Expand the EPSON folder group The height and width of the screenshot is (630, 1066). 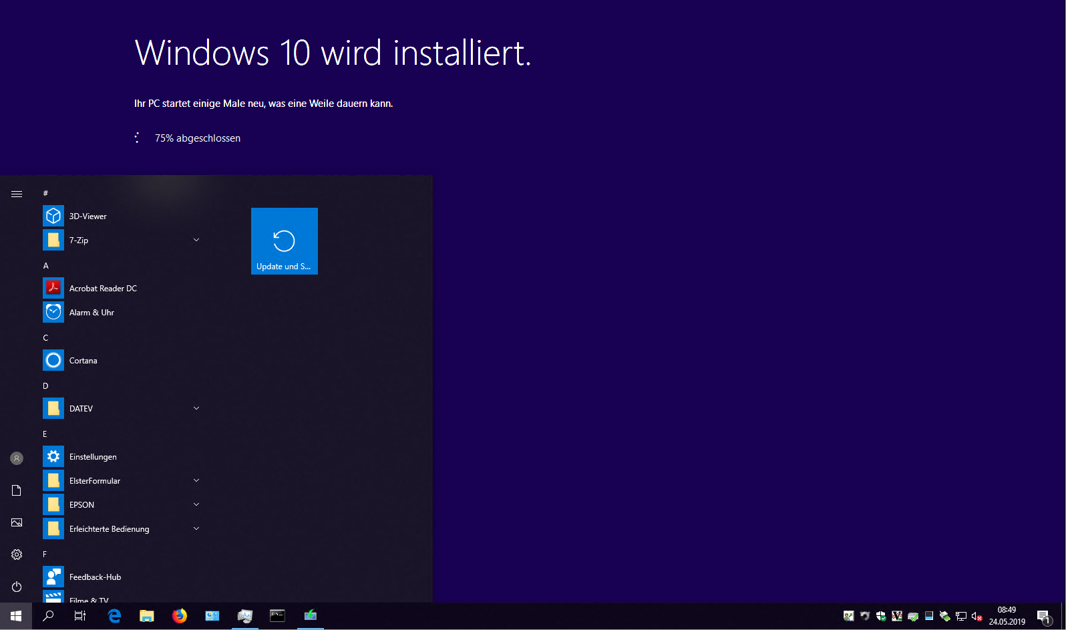coord(196,505)
